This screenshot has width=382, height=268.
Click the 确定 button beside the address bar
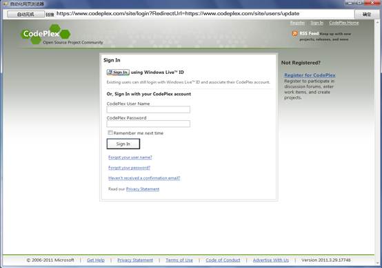click(x=366, y=14)
